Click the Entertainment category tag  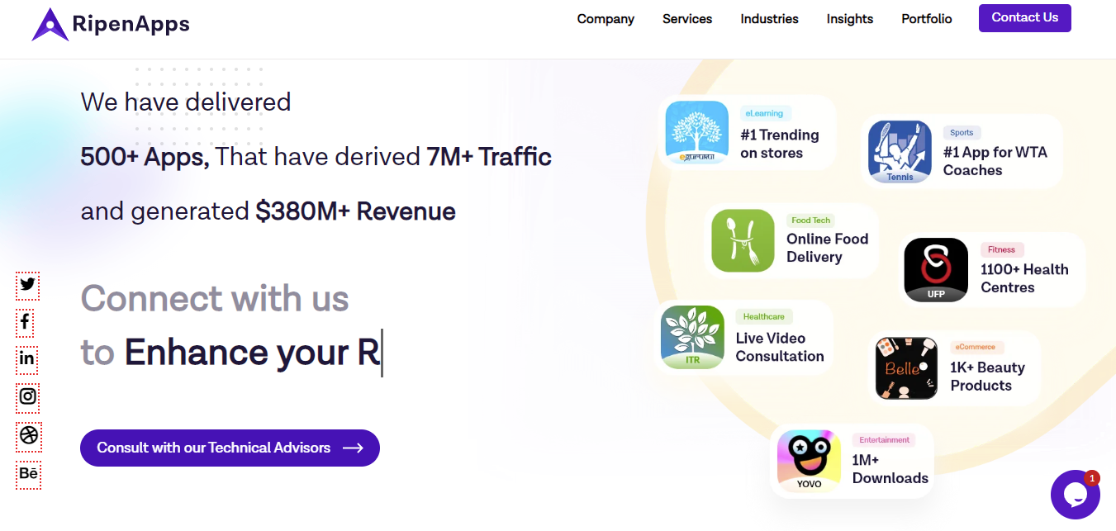(884, 440)
